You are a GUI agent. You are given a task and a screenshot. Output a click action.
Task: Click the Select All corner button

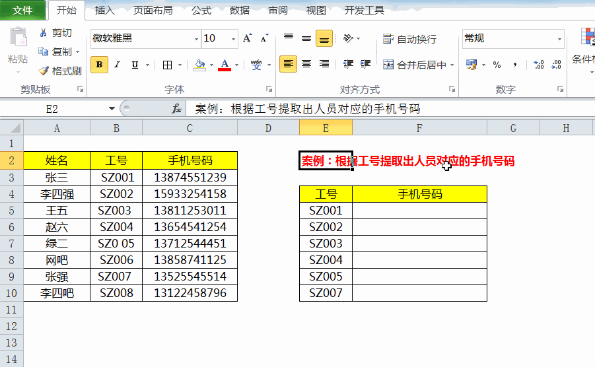tap(12, 128)
